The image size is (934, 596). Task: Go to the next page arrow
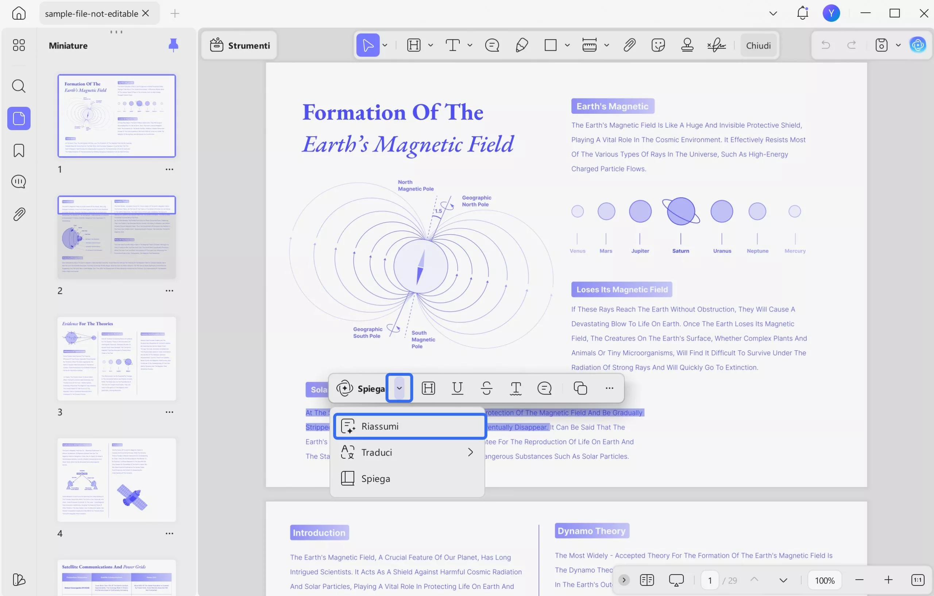(x=783, y=580)
